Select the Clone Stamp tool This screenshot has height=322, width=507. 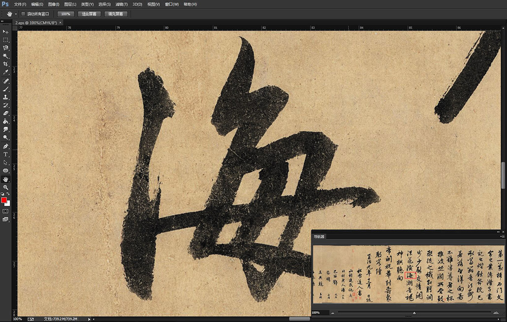coord(5,97)
